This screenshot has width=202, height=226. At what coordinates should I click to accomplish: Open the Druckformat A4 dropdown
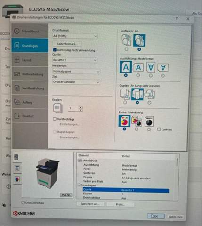(x=75, y=36)
